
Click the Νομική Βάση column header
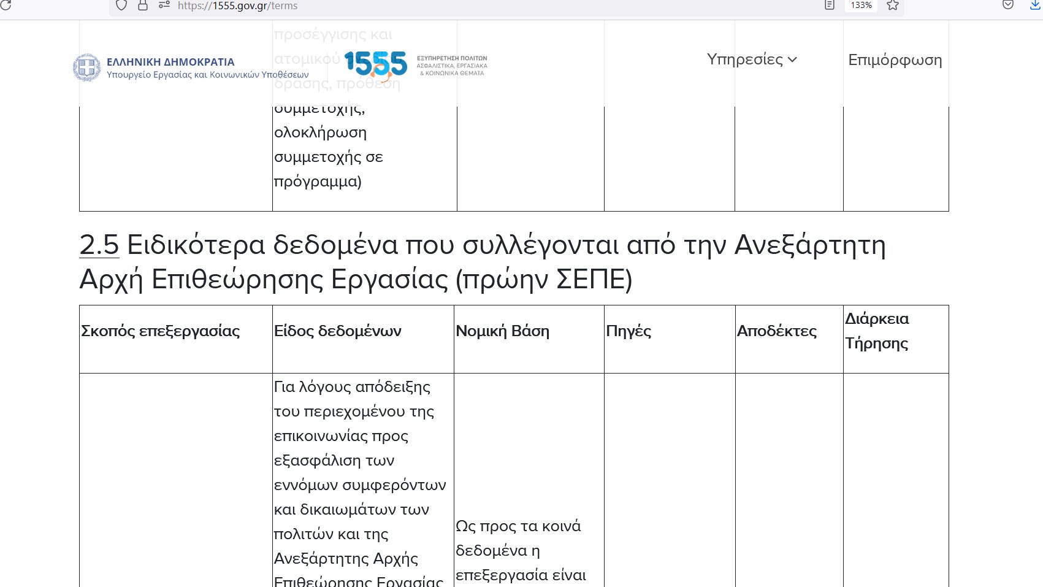(503, 331)
